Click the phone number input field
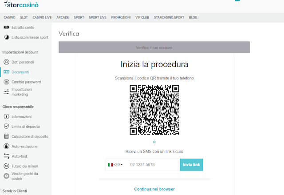 pos(153,165)
